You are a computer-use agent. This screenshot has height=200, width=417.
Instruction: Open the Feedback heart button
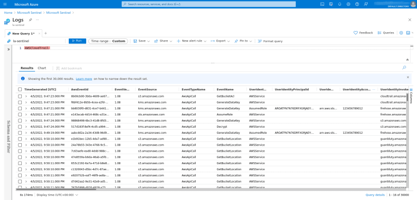click(x=363, y=33)
